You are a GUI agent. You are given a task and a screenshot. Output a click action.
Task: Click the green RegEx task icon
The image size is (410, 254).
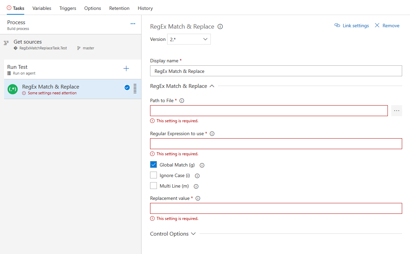[13, 89]
